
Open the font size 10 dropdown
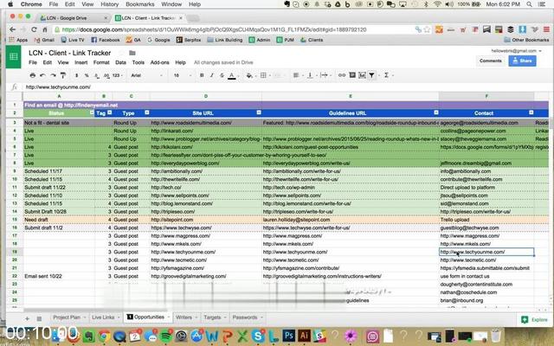coord(182,75)
